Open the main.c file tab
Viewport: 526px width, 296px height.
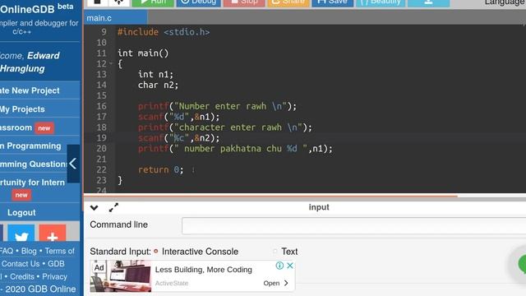pyautogui.click(x=115, y=17)
